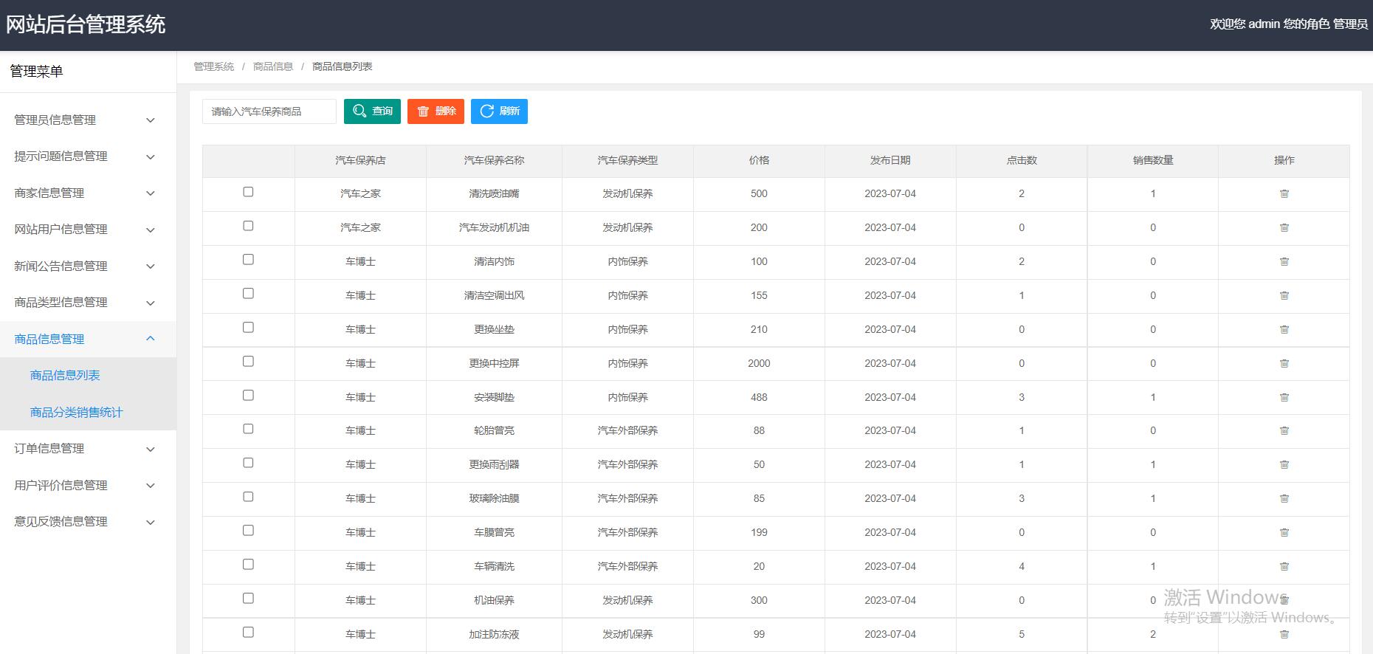
Task: Focus the 请输入汽车保养商品 search field
Action: pyautogui.click(x=269, y=111)
